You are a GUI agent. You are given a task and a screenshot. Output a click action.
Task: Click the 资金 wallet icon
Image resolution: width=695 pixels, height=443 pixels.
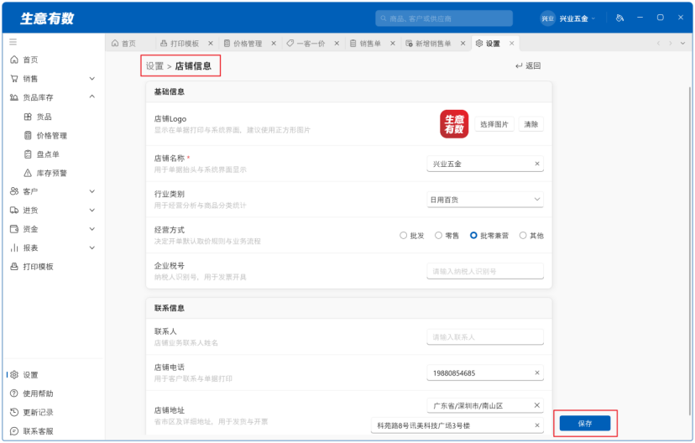coord(14,229)
